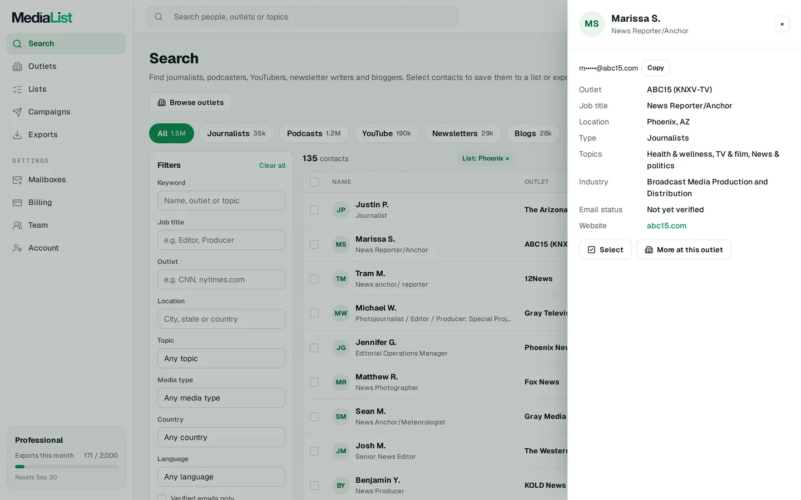Switch to Journalists tab
Screen dimensions: 801x500
(x=236, y=133)
